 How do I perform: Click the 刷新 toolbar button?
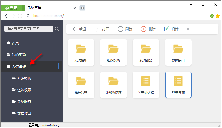click(x=125, y=29)
